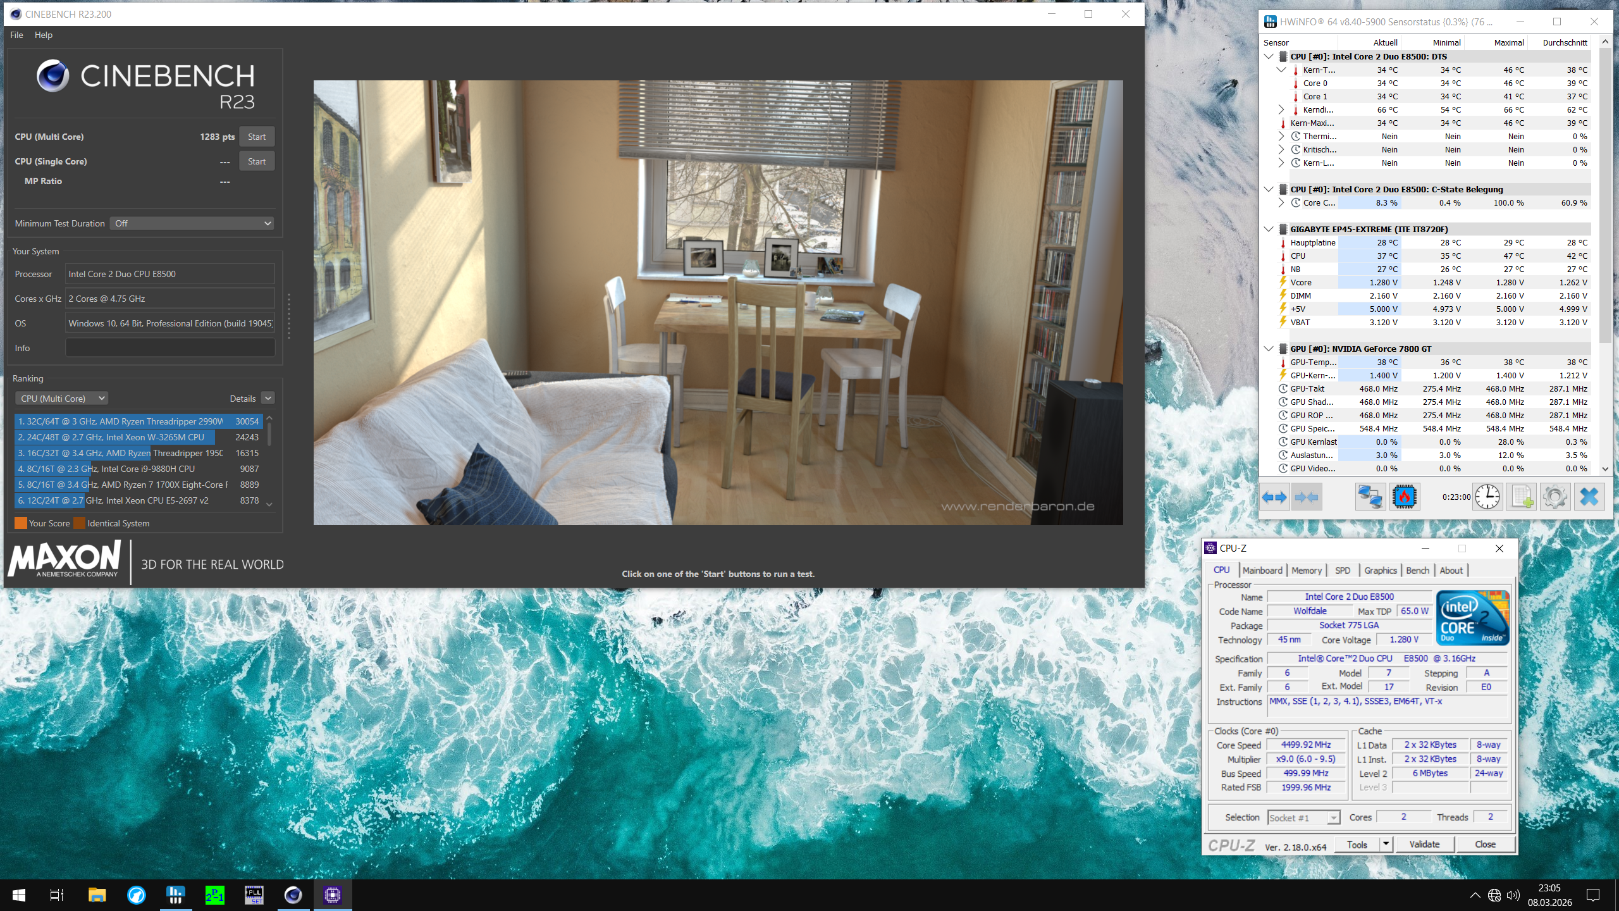Open the Help menu in Cinebench
Image resolution: width=1619 pixels, height=911 pixels.
(x=43, y=35)
